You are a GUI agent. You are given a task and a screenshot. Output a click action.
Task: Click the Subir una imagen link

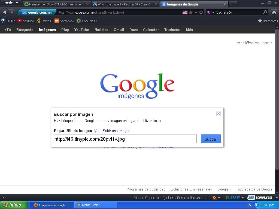tap(116, 131)
